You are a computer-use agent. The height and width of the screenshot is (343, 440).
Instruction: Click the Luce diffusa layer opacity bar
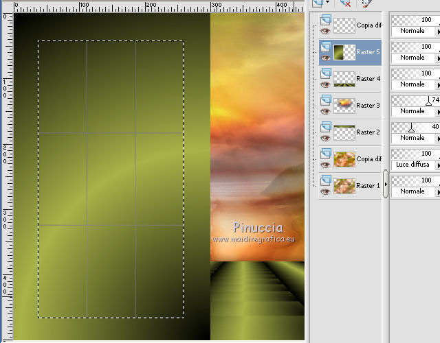tap(415, 154)
